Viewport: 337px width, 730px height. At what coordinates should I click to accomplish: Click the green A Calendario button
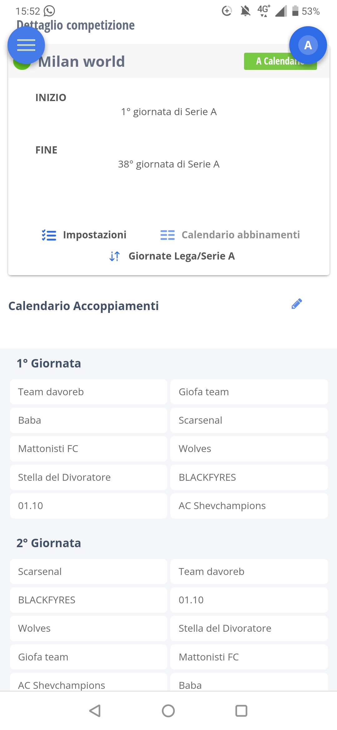coord(280,61)
